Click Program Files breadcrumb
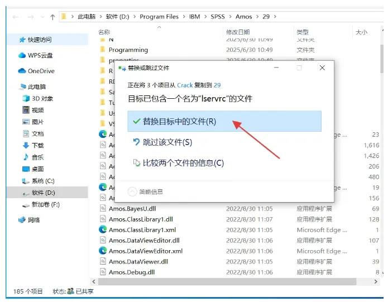388x302 pixels. 159,17
